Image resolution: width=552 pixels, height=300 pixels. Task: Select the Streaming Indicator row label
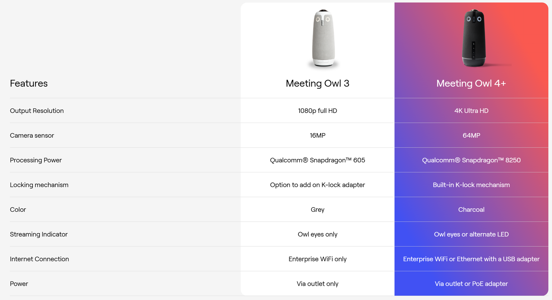[39, 234]
